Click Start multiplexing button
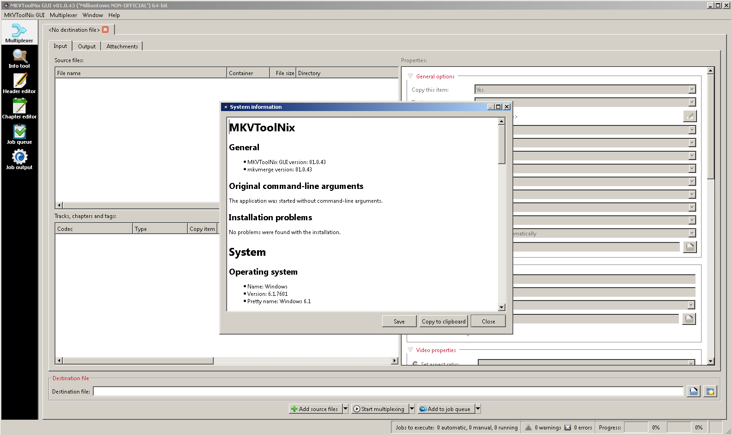This screenshot has width=732, height=435. [379, 409]
